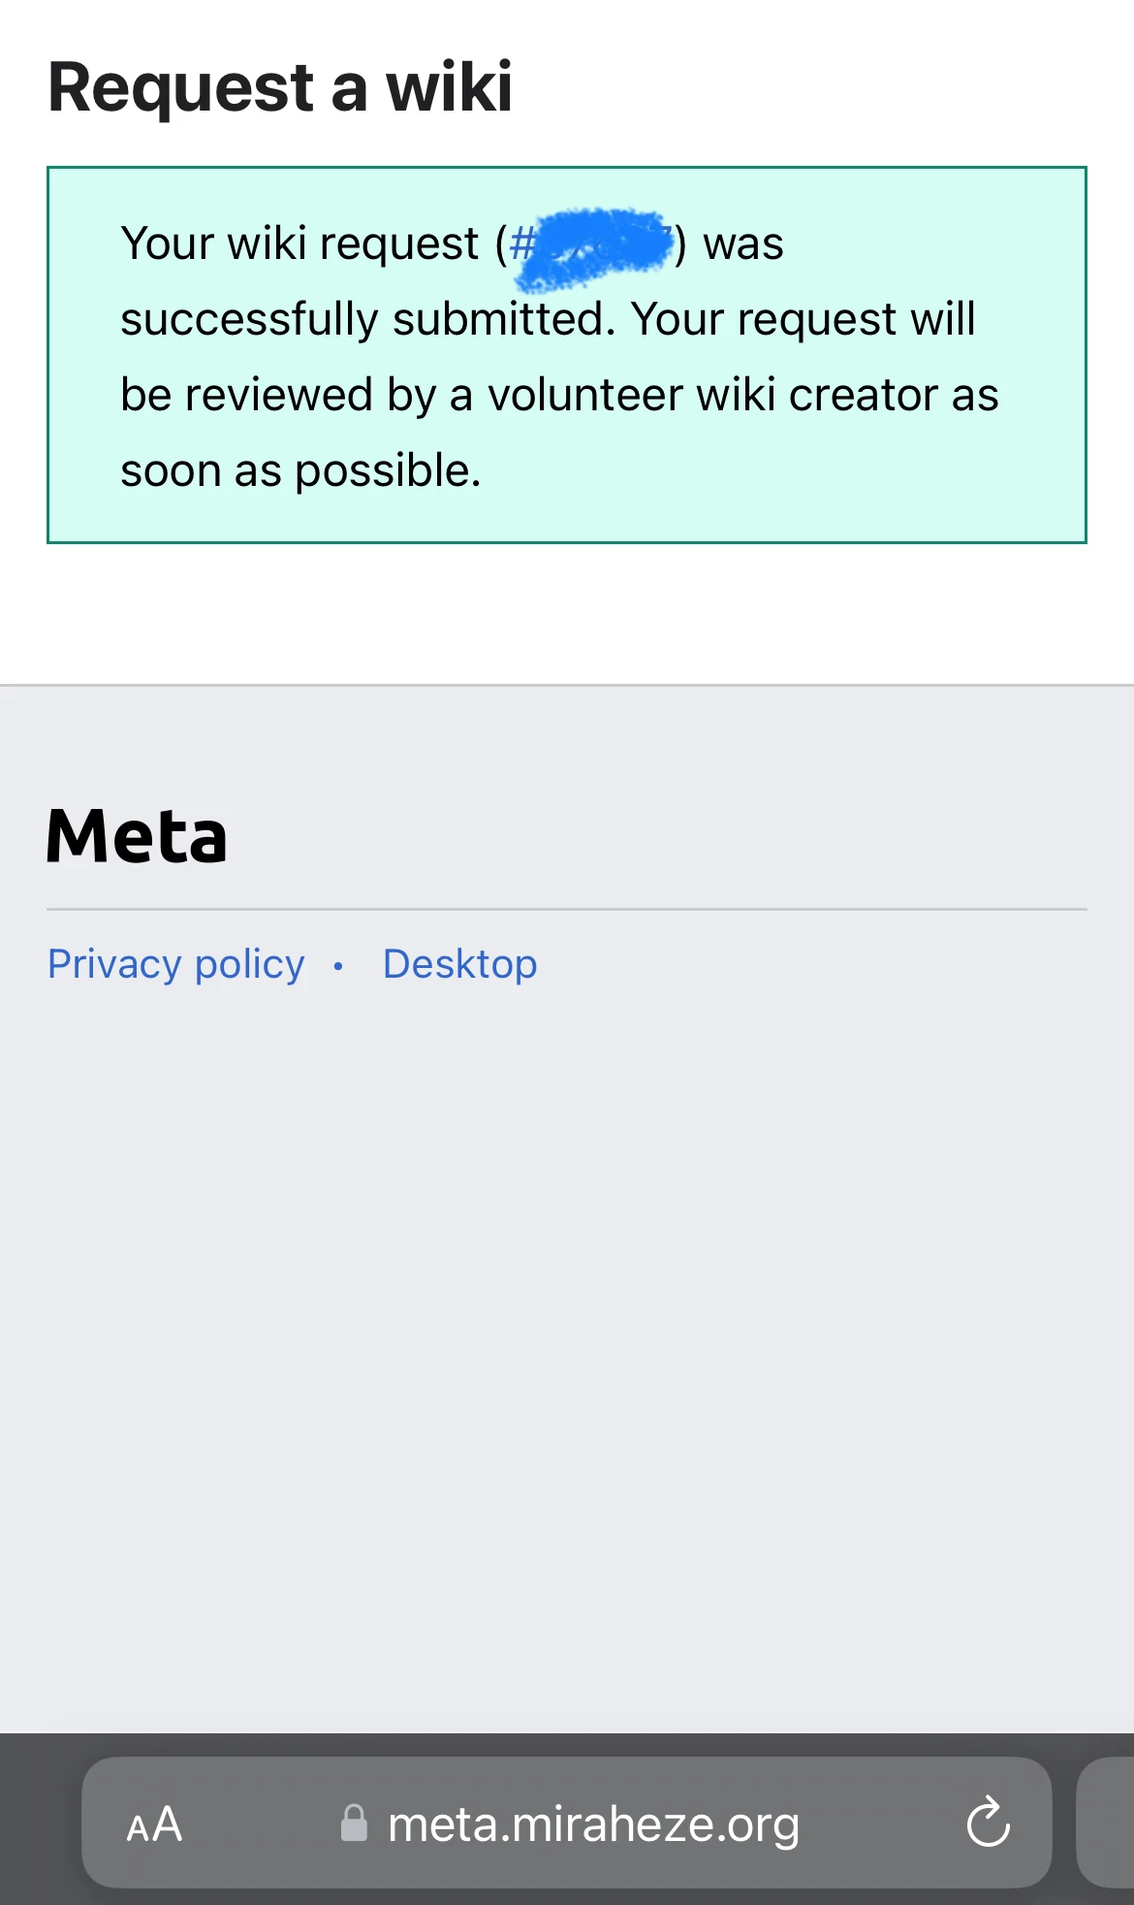Tap the Request a wiki page heading
Image resolution: width=1134 pixels, height=1905 pixels.
pos(280,87)
